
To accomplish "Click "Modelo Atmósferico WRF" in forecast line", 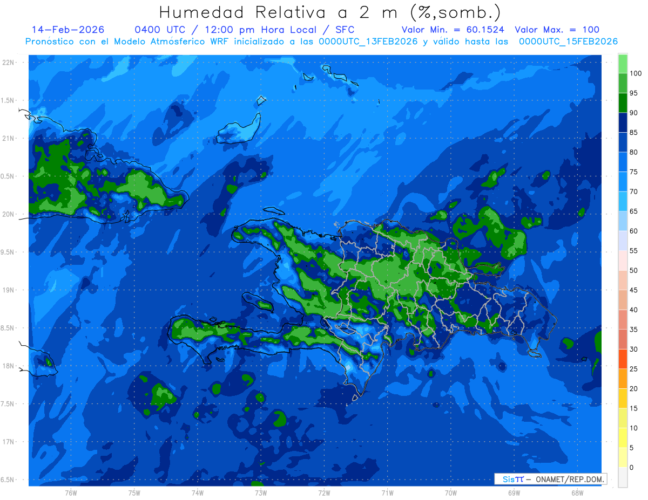I will pos(166,42).
